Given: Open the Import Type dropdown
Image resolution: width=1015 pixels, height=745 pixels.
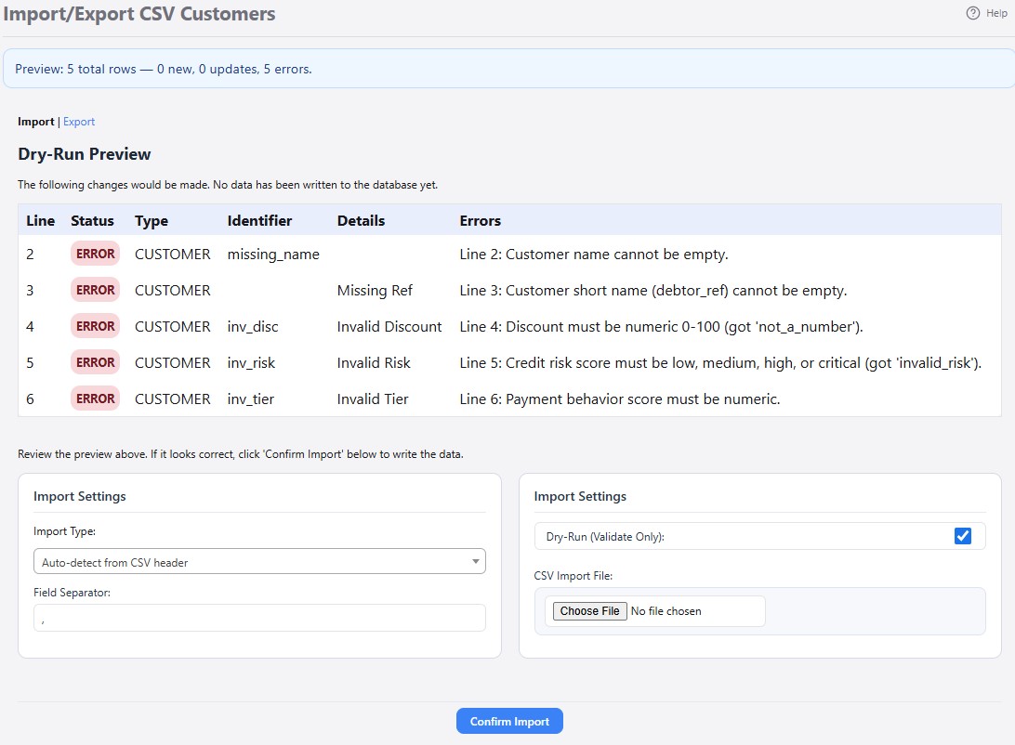Looking at the screenshot, I should 259,561.
